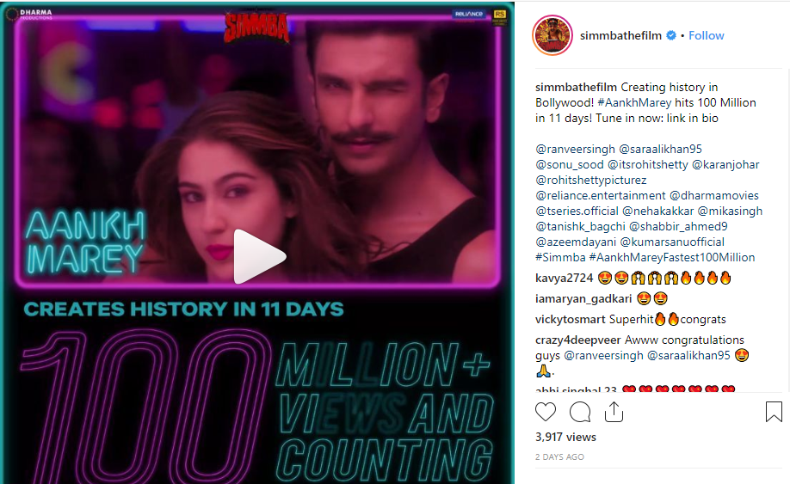Save the post with the bookmark icon
The image size is (790, 484).
(x=774, y=412)
